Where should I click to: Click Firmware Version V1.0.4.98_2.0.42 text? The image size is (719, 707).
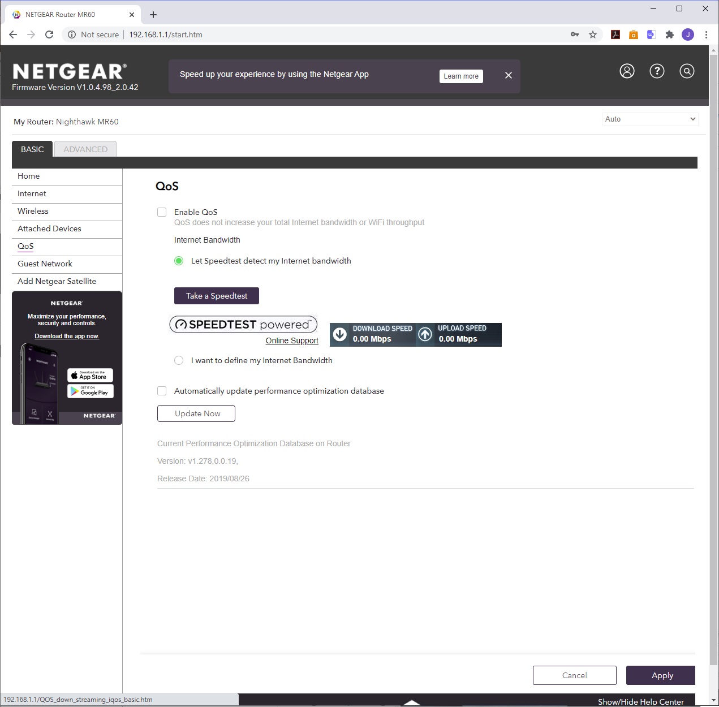click(75, 87)
